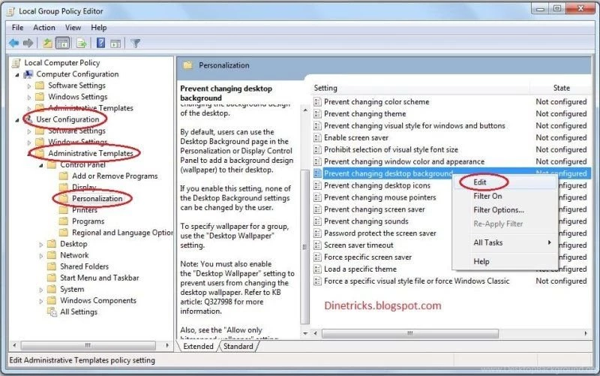
Task: Click the policy icon beside Force specific screen saver
Action: pos(317,257)
